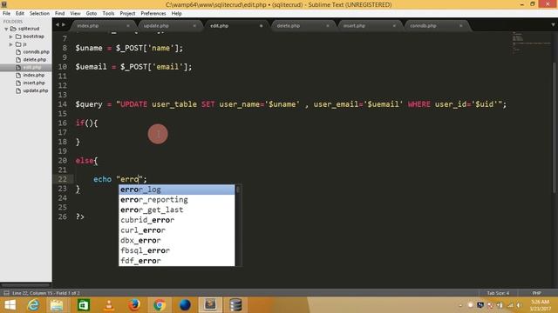Image resolution: width=558 pixels, height=313 pixels.
Task: Open the File menu
Action: [6, 13]
